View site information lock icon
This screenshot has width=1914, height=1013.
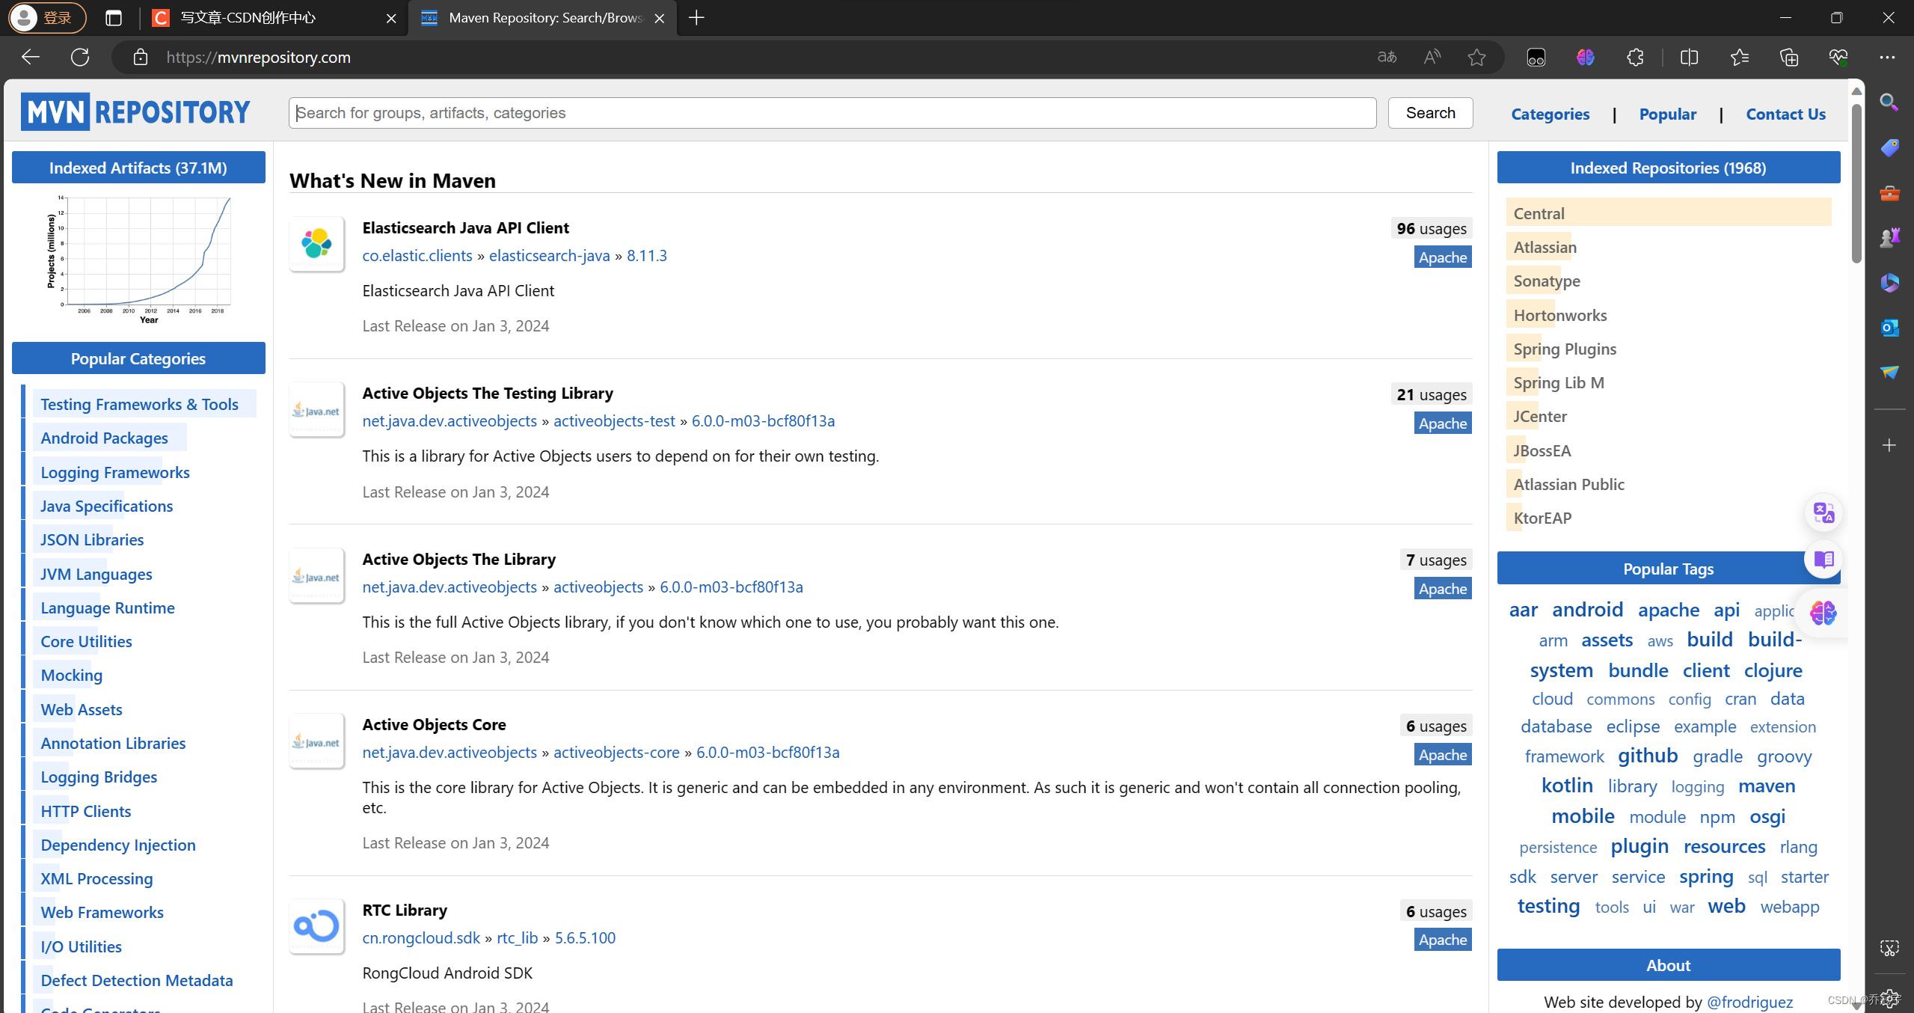coord(141,57)
